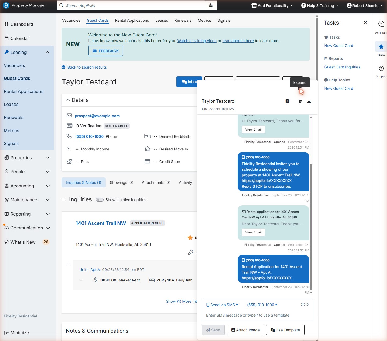Click the chat bubble icon beside download icon
This screenshot has width=387, height=341.
point(300,101)
